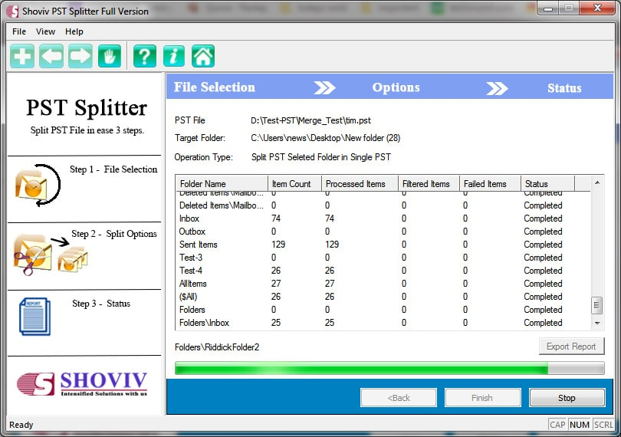Click the PST file path D:\Test-PST\Merge_Test\tim.pst
Screen dimensions: 621x437
(x=311, y=120)
